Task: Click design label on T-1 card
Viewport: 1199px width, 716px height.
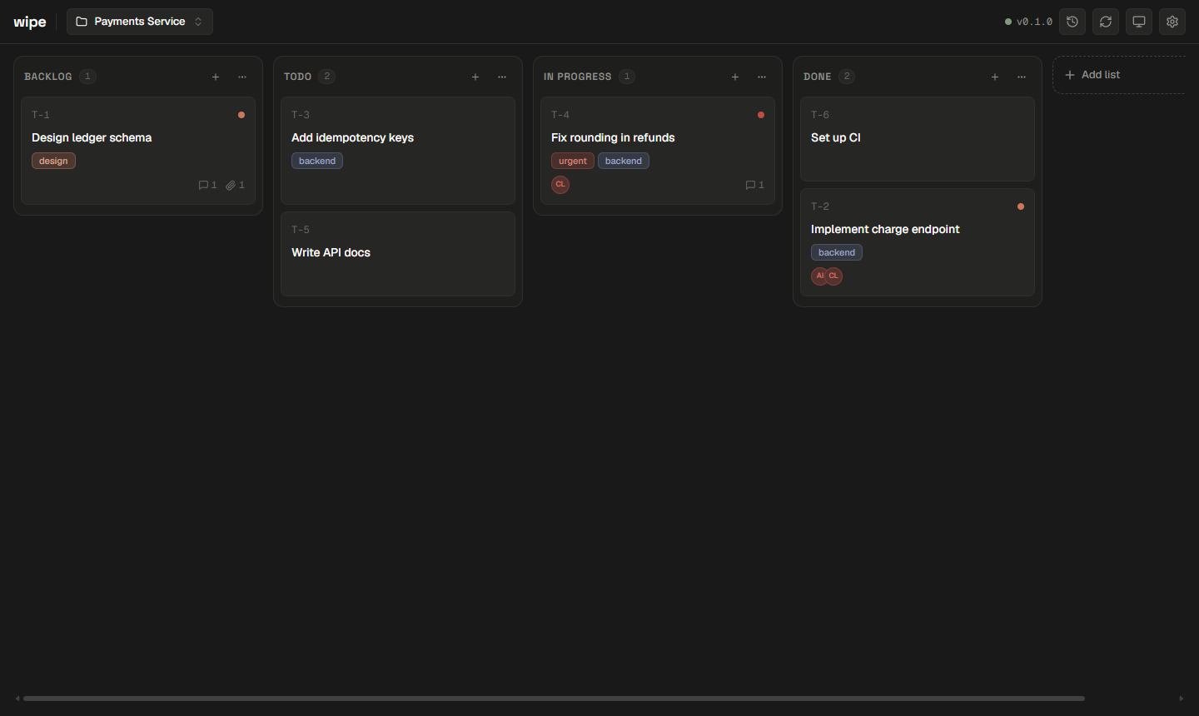Action: point(53,161)
